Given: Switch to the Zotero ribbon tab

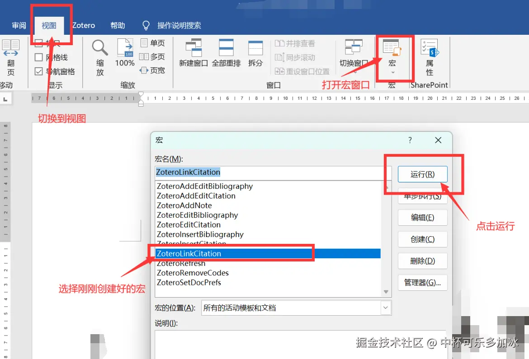Looking at the screenshot, I should point(83,25).
